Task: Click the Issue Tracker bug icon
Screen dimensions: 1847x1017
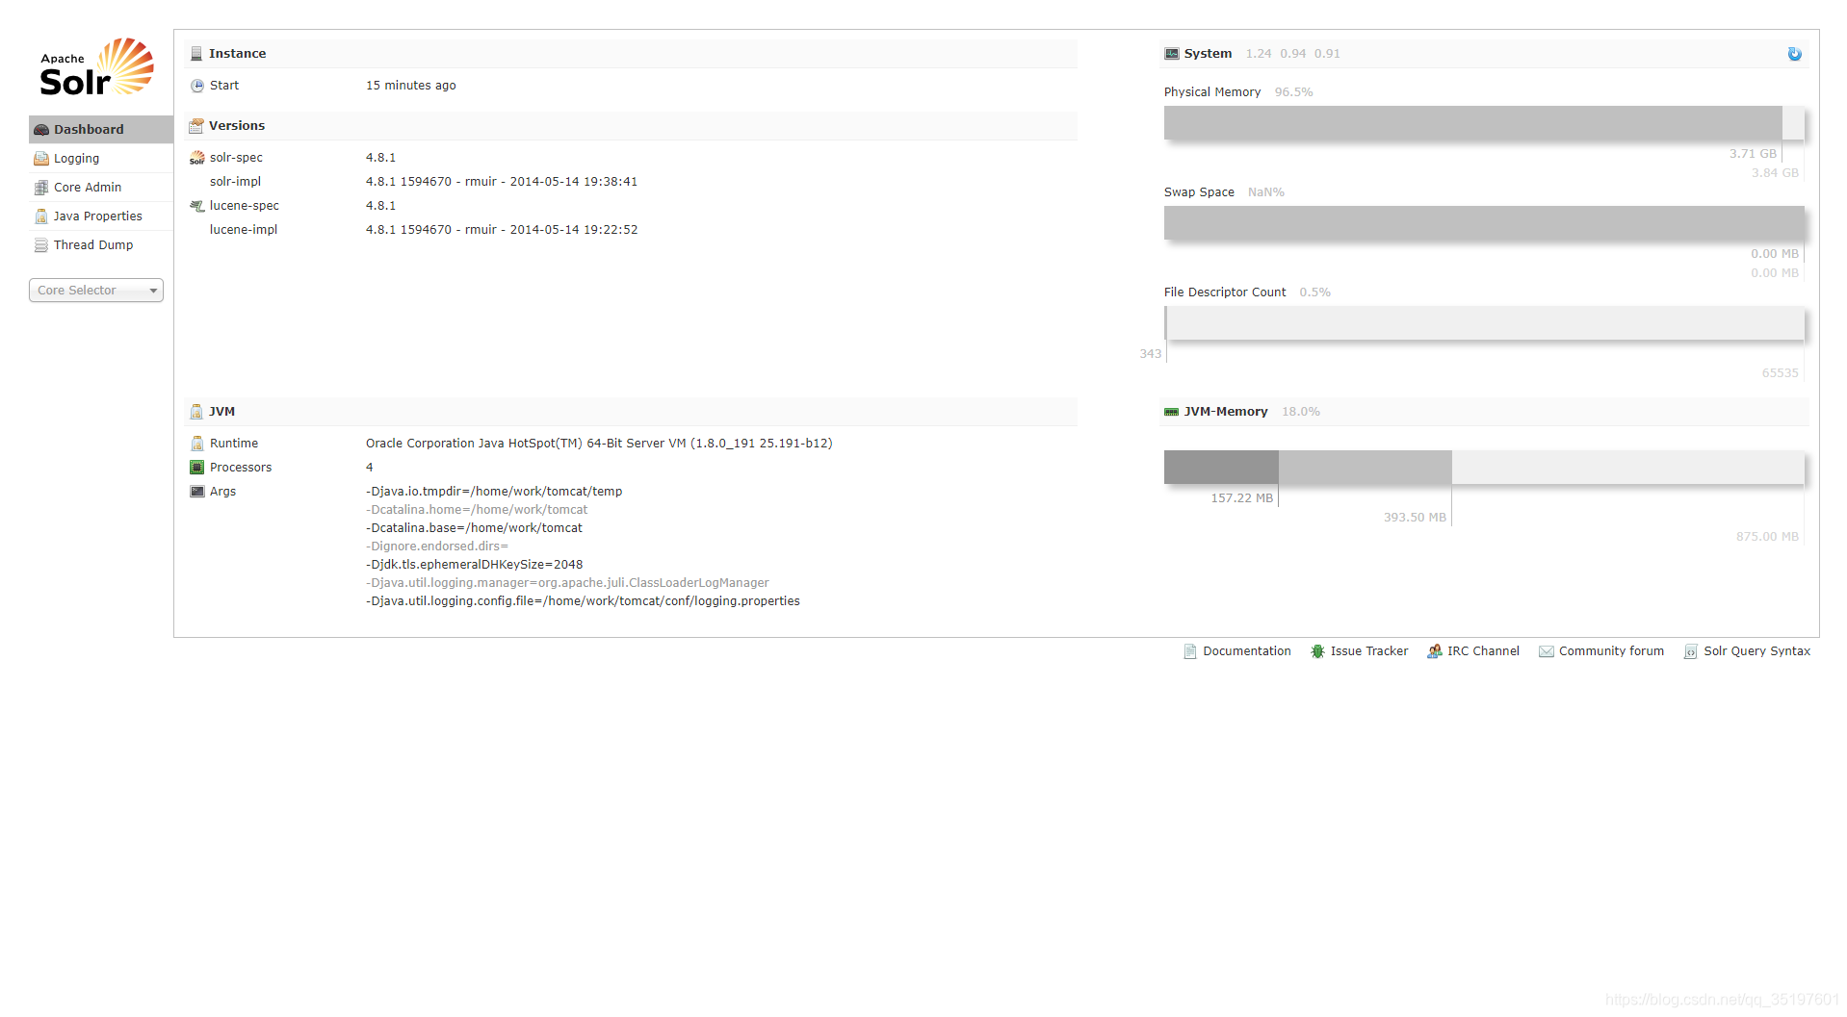Action: pyautogui.click(x=1317, y=651)
